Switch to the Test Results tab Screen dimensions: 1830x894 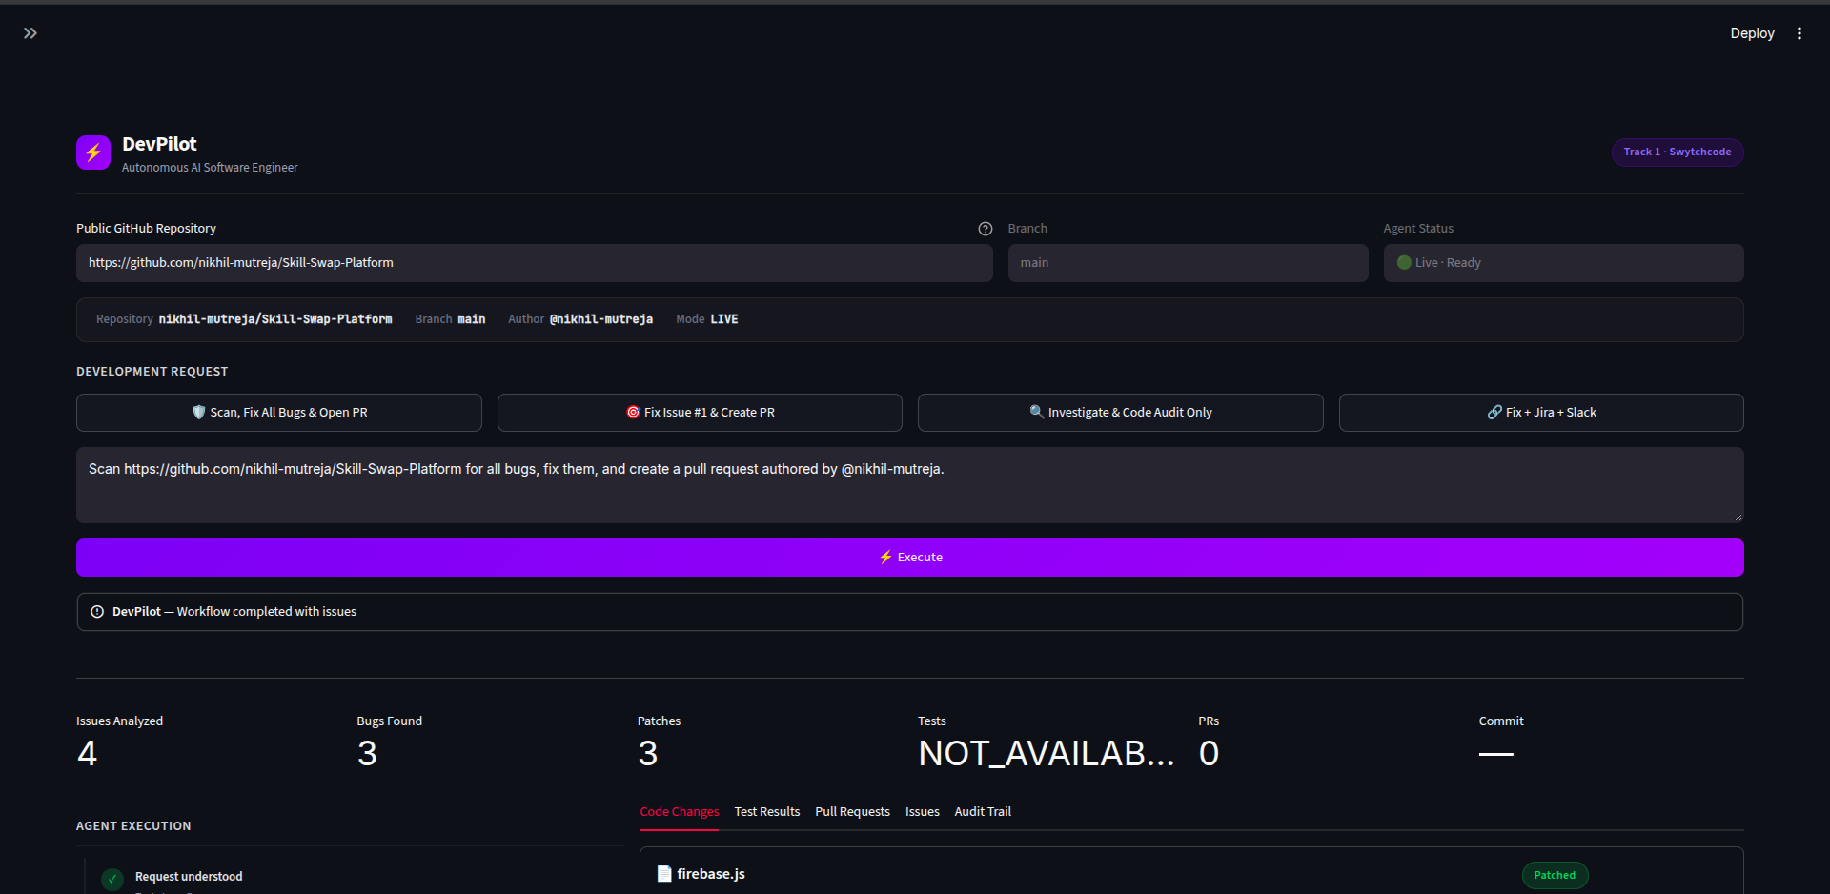click(767, 812)
